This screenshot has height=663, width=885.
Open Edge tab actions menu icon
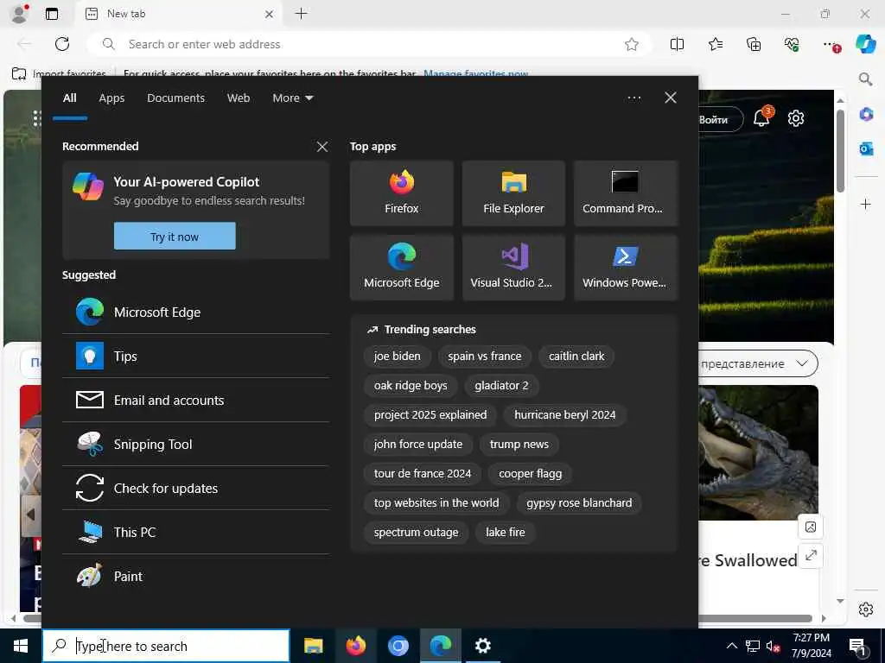tap(51, 14)
